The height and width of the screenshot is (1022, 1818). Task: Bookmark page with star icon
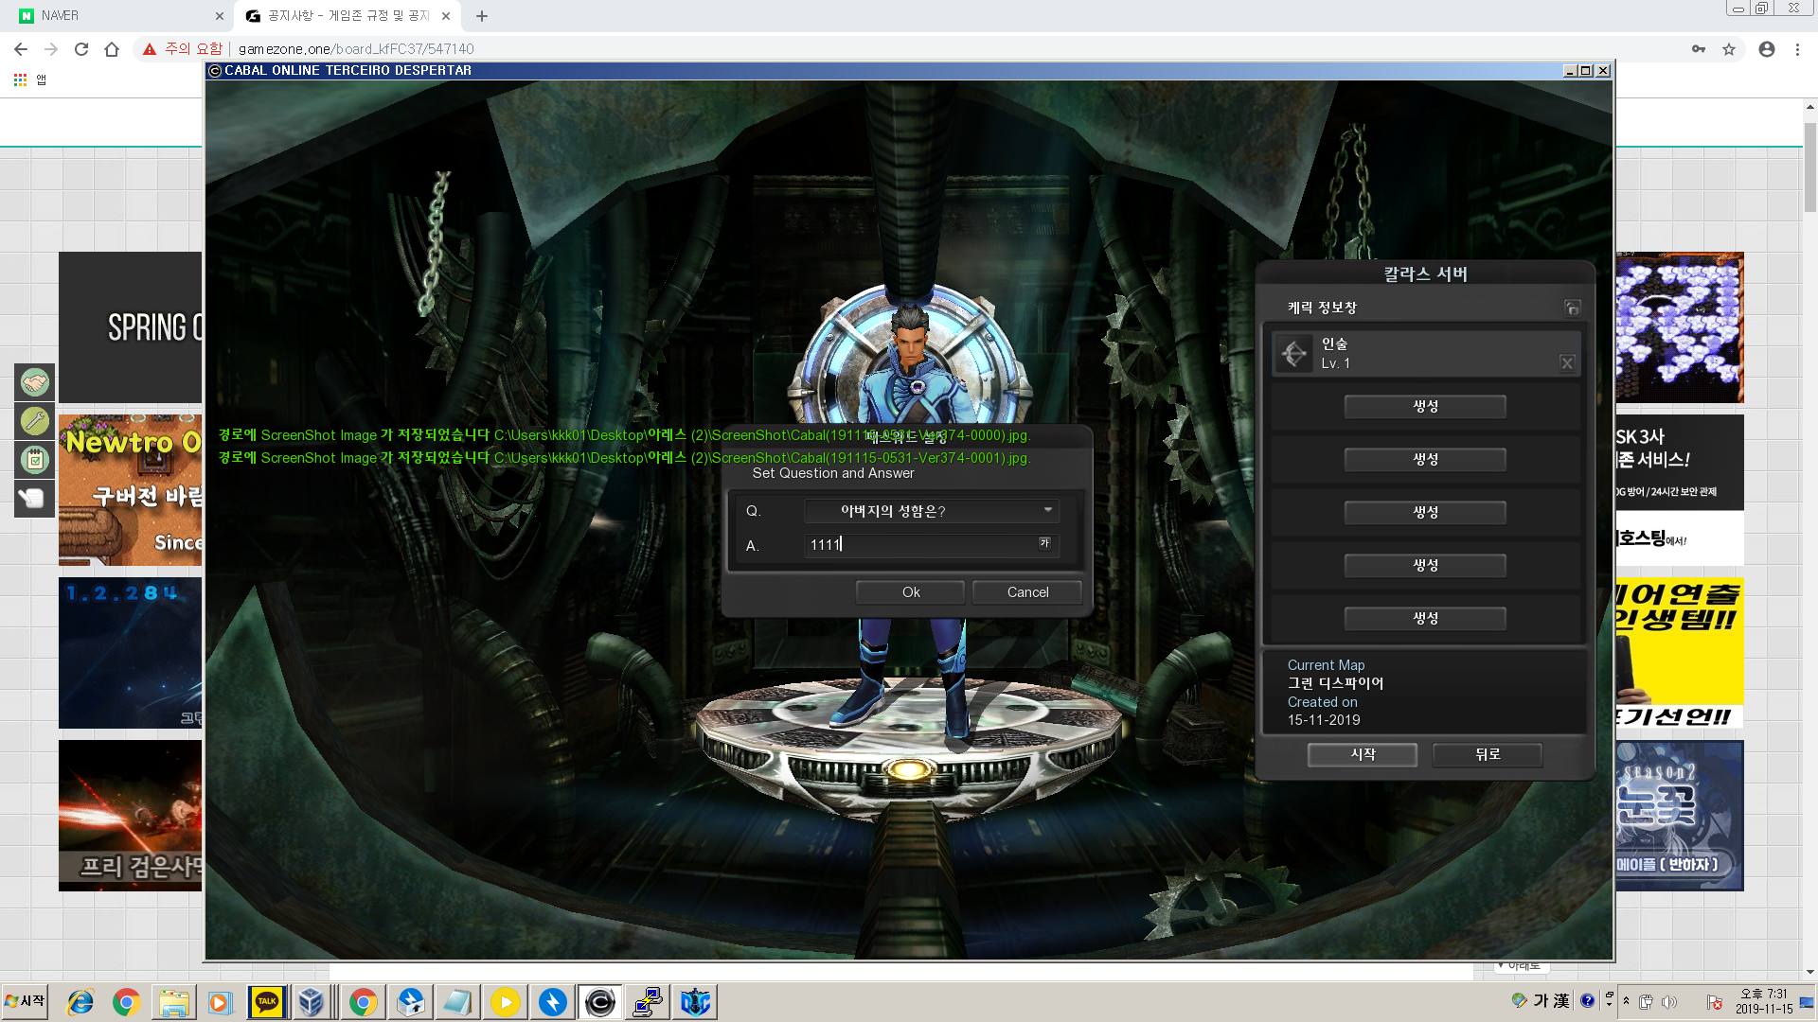click(x=1729, y=49)
